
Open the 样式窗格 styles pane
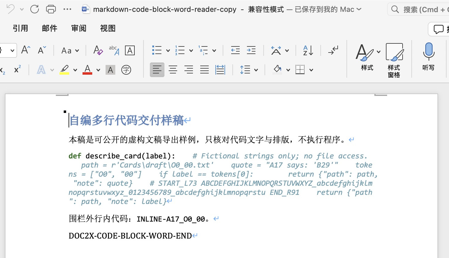pyautogui.click(x=394, y=60)
